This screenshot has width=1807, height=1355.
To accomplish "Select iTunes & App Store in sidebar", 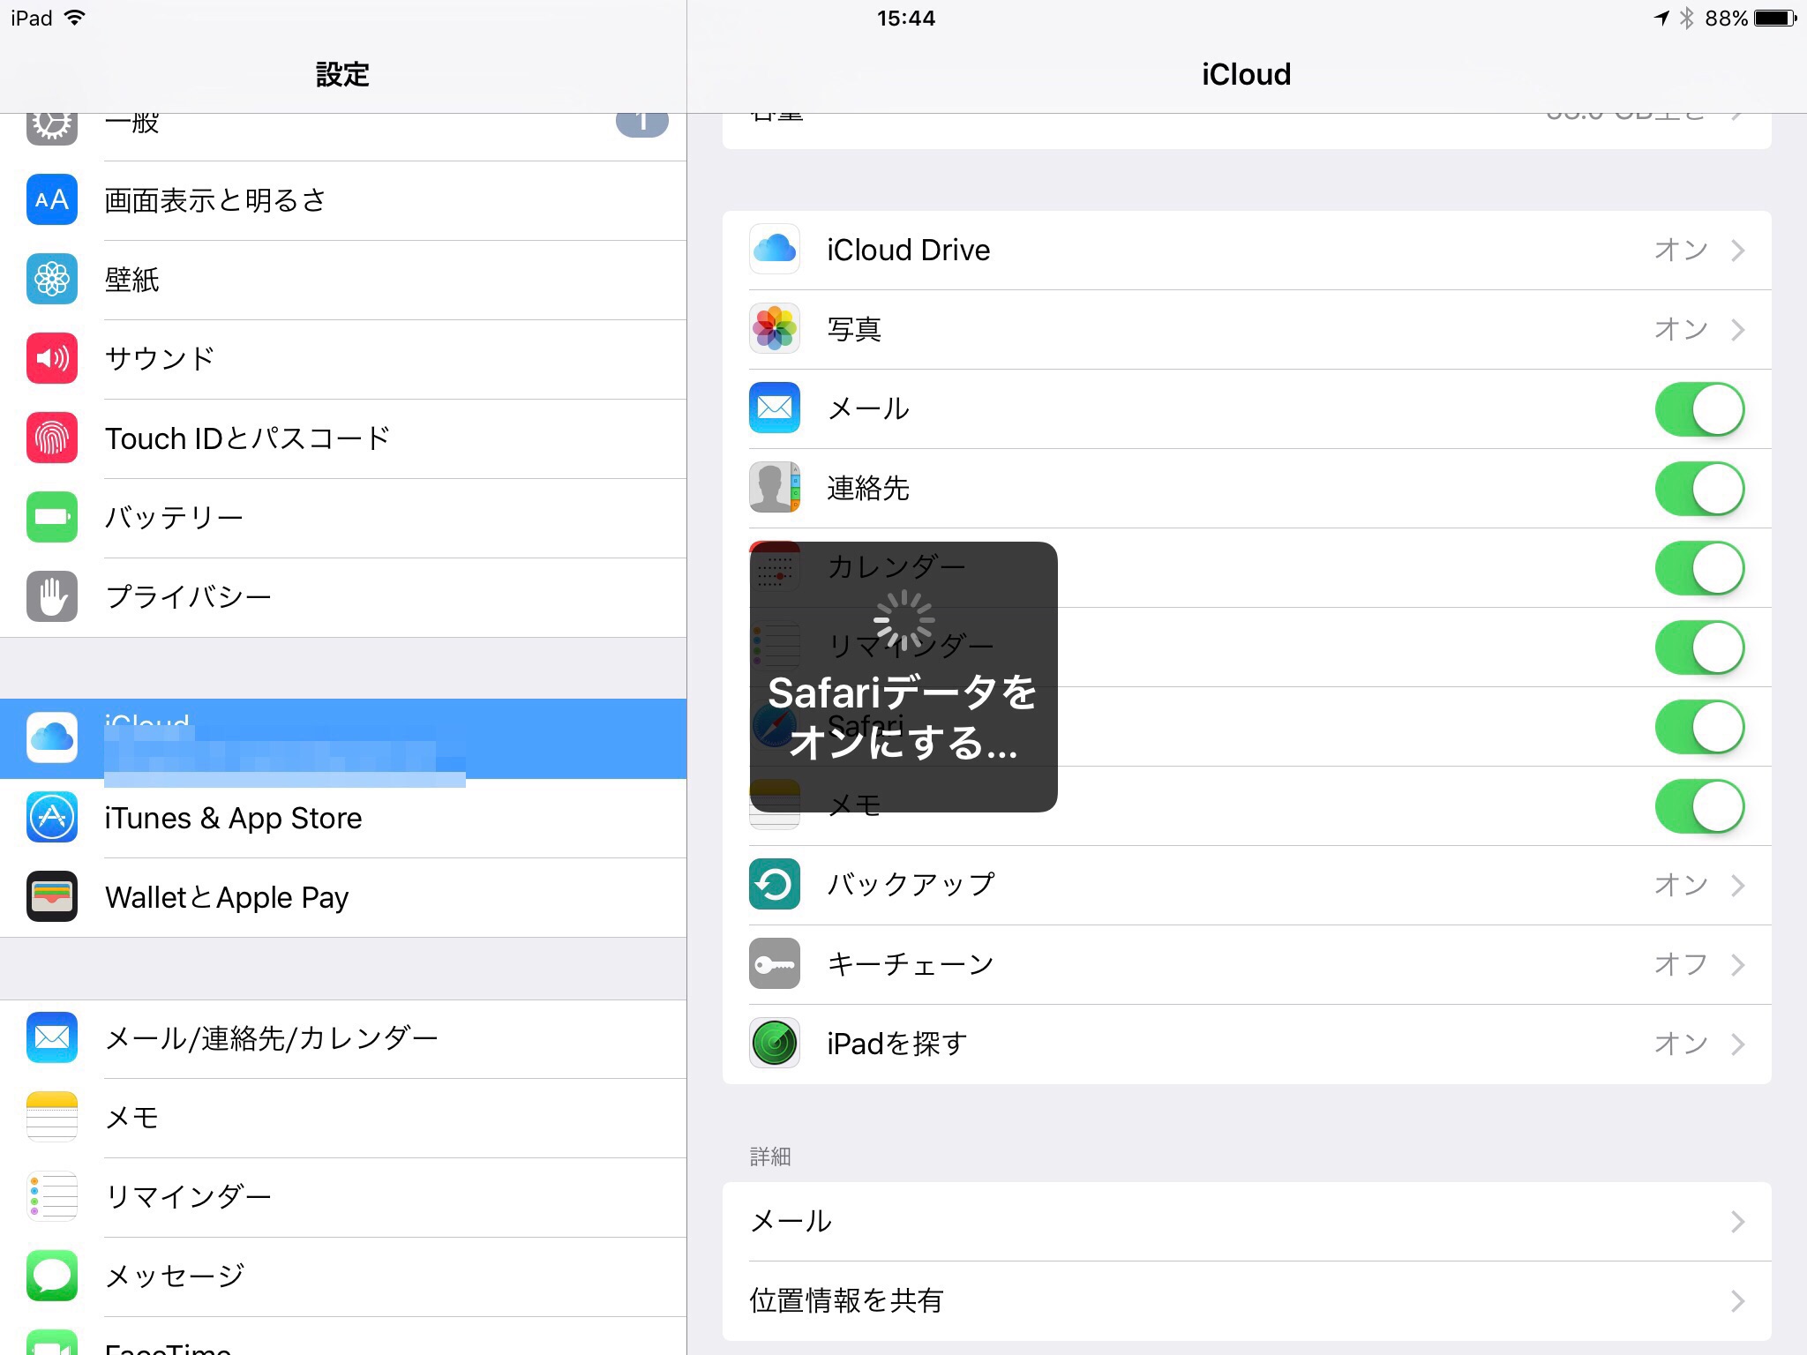I will [234, 819].
